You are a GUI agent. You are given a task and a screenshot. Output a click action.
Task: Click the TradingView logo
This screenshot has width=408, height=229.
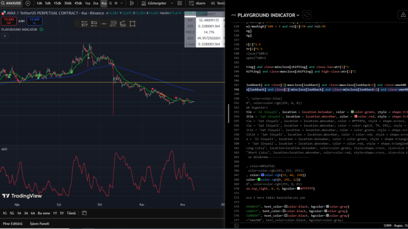pos(22,196)
